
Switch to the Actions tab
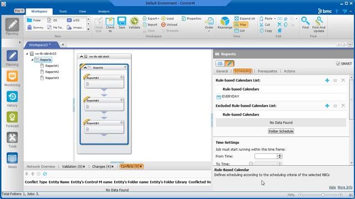290,71
